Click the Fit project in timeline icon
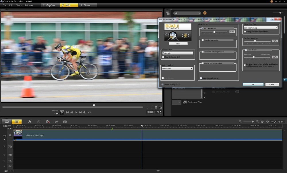Viewport: 287px width, 173px height. [262, 122]
